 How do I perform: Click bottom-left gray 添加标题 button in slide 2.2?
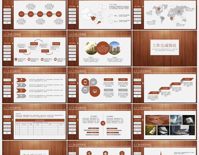coord(109,90)
